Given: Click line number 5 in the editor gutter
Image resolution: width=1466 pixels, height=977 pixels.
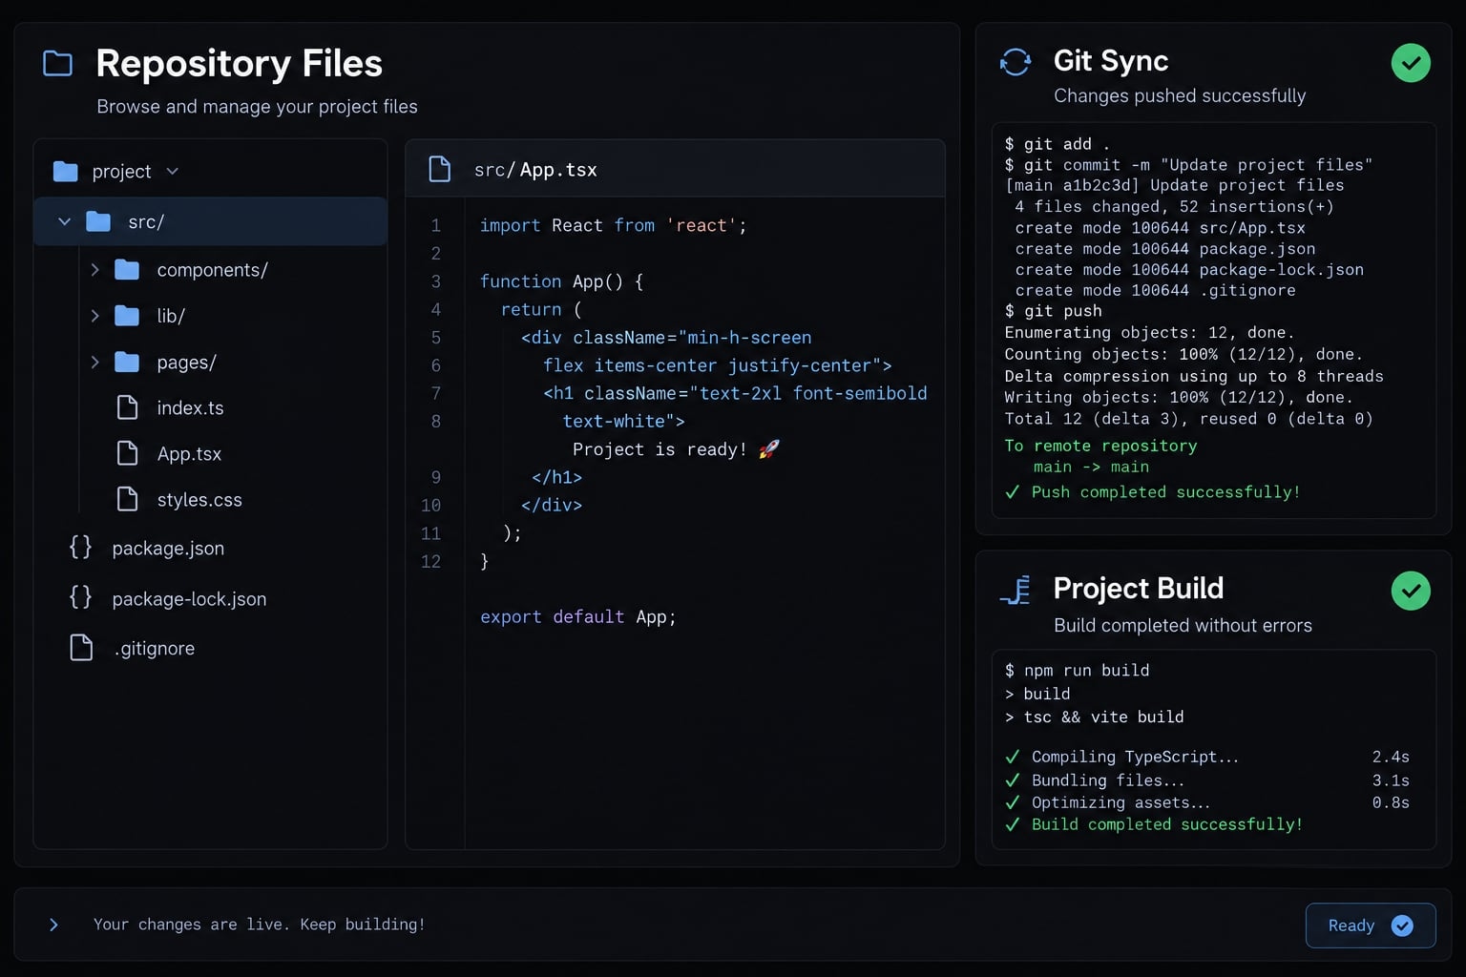Looking at the screenshot, I should [x=436, y=338].
